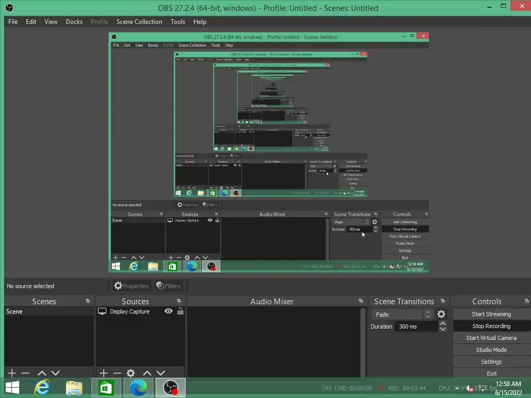This screenshot has width=531, height=398.
Task: Open the Docks menu
Action: (74, 22)
